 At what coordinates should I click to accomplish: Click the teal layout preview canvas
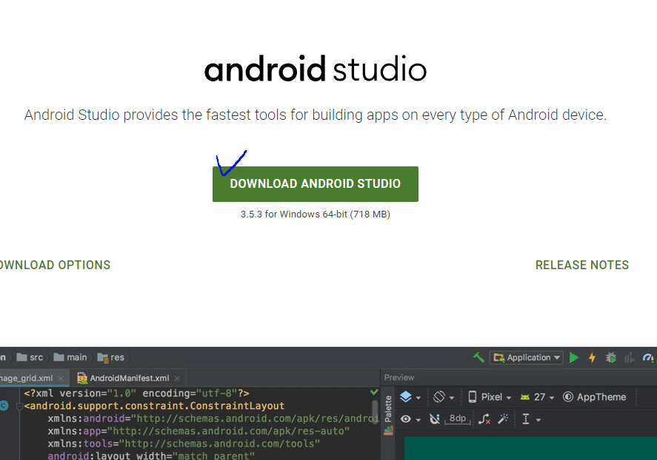(x=530, y=448)
